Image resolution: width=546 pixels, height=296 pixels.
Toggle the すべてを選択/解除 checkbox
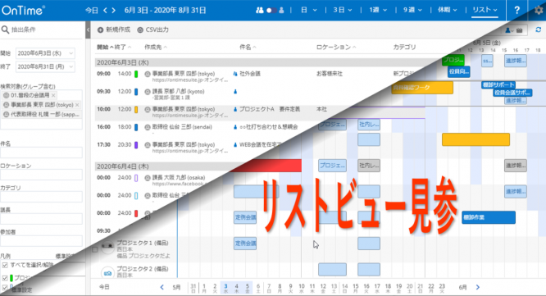click(5, 266)
